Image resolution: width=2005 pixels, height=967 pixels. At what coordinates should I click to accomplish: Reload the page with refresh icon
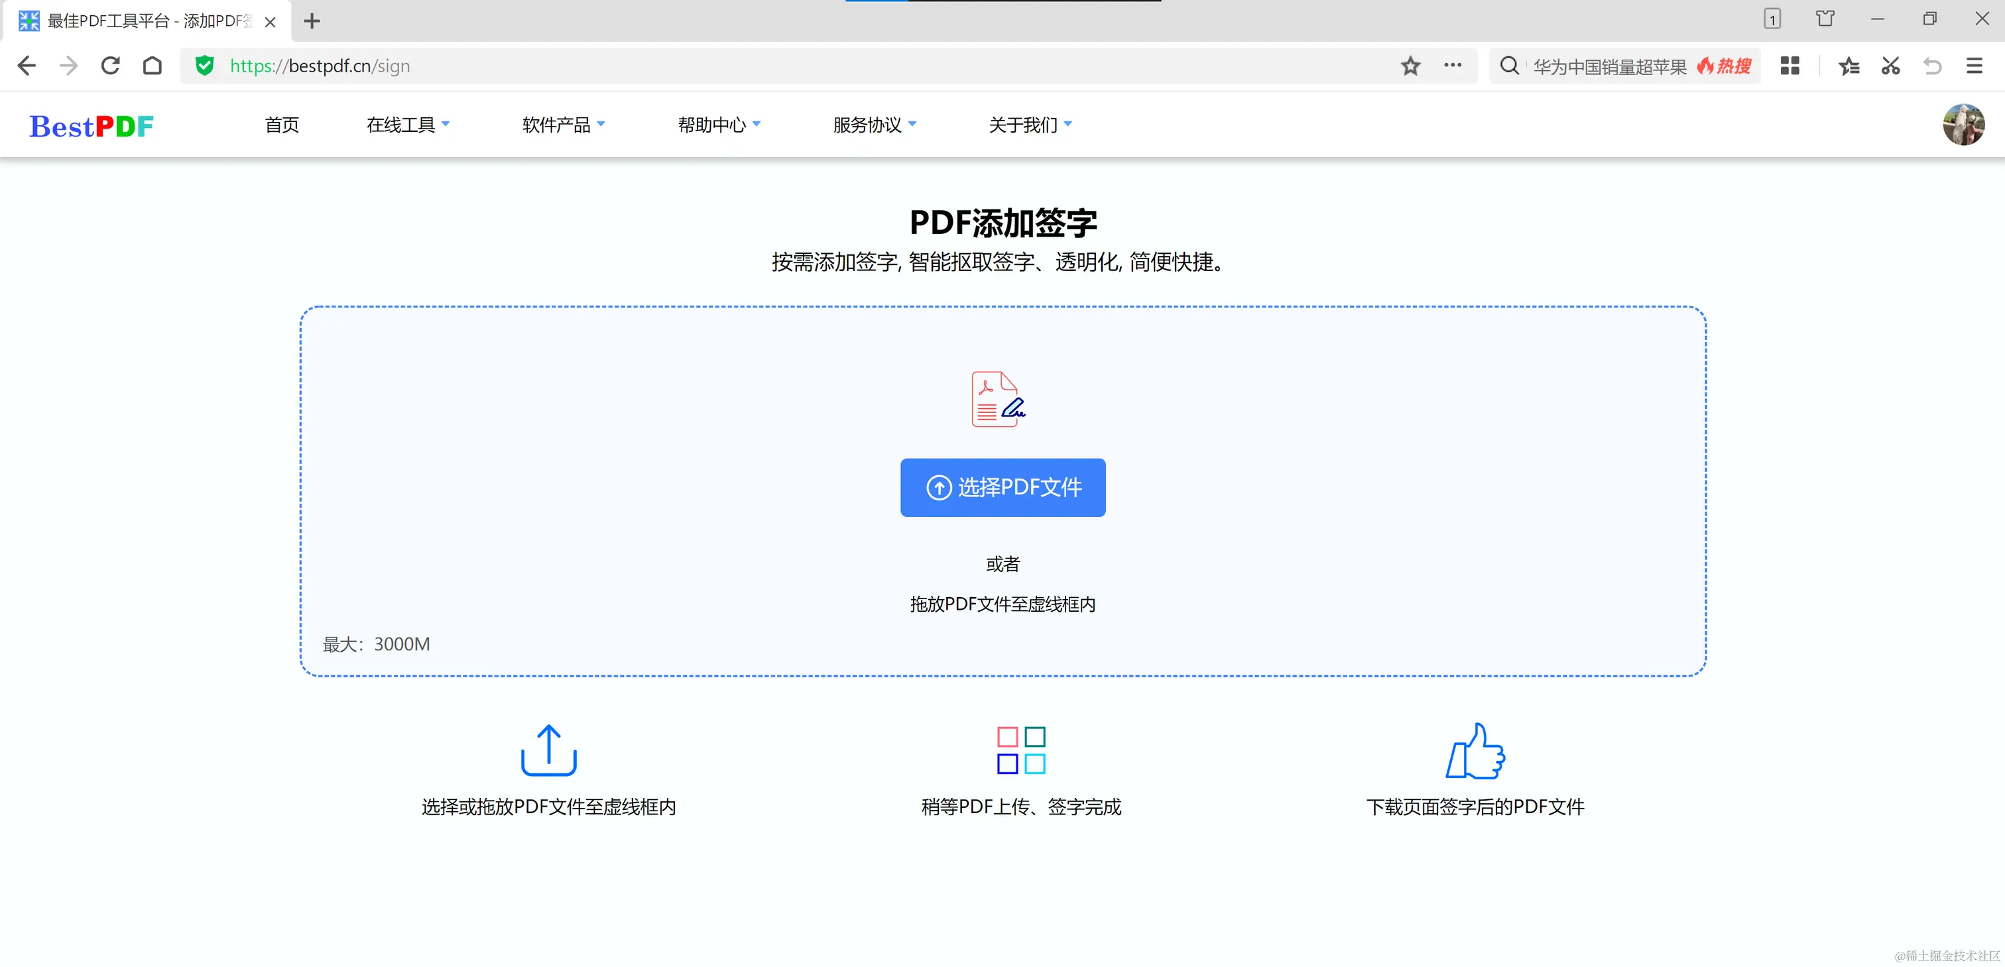[x=111, y=66]
